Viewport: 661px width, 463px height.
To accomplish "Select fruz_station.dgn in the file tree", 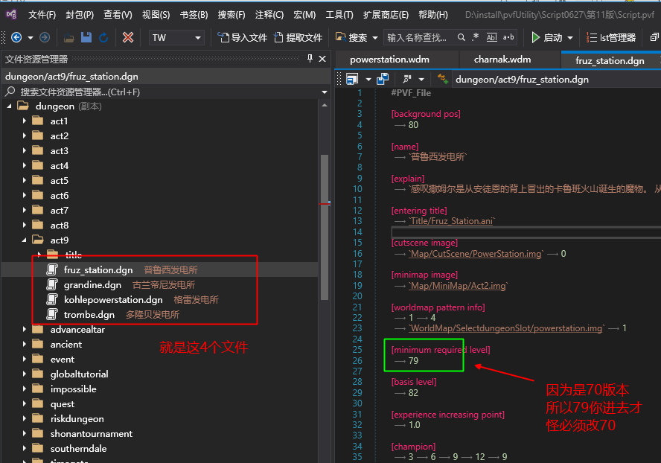I will tap(98, 270).
